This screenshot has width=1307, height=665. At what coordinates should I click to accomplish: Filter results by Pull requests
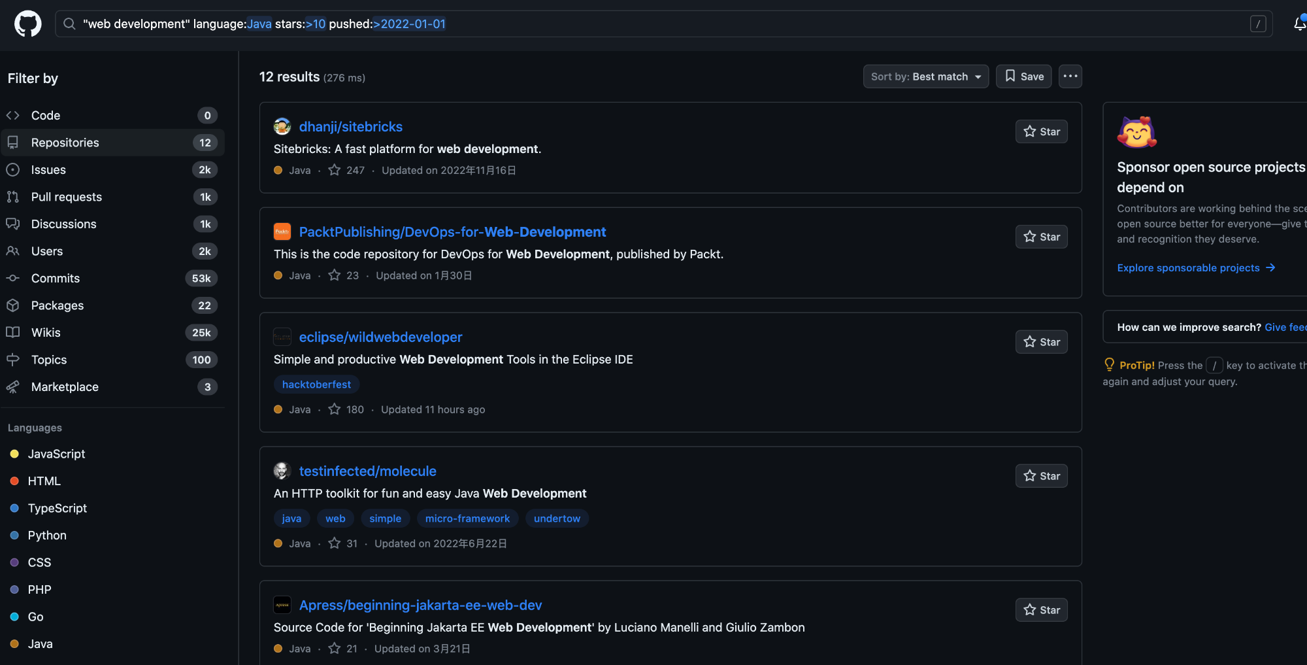click(112, 197)
